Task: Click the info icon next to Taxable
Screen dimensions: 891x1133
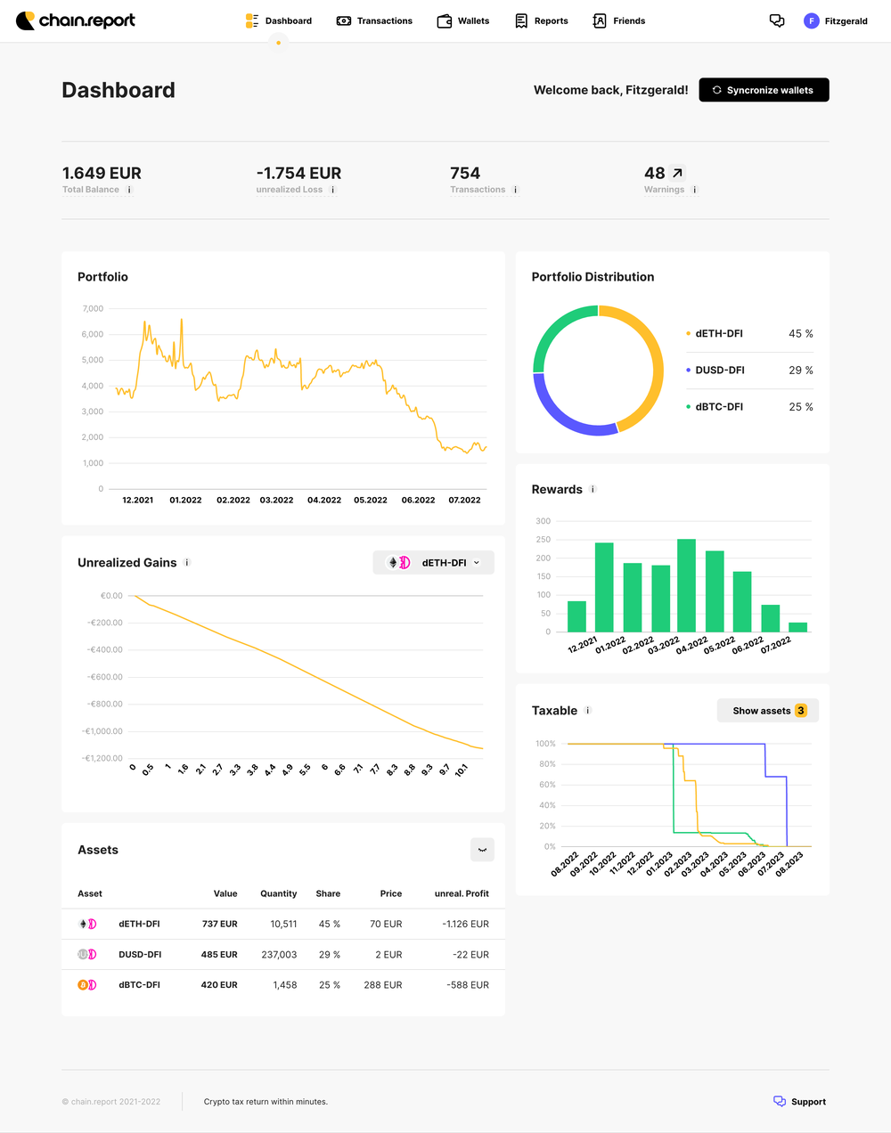Action: coord(587,711)
